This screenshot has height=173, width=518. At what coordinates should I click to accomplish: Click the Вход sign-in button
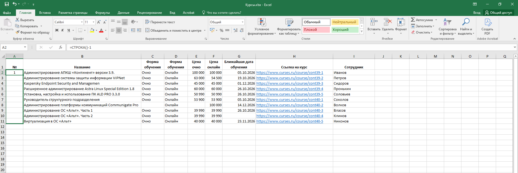pyautogui.click(x=477, y=13)
